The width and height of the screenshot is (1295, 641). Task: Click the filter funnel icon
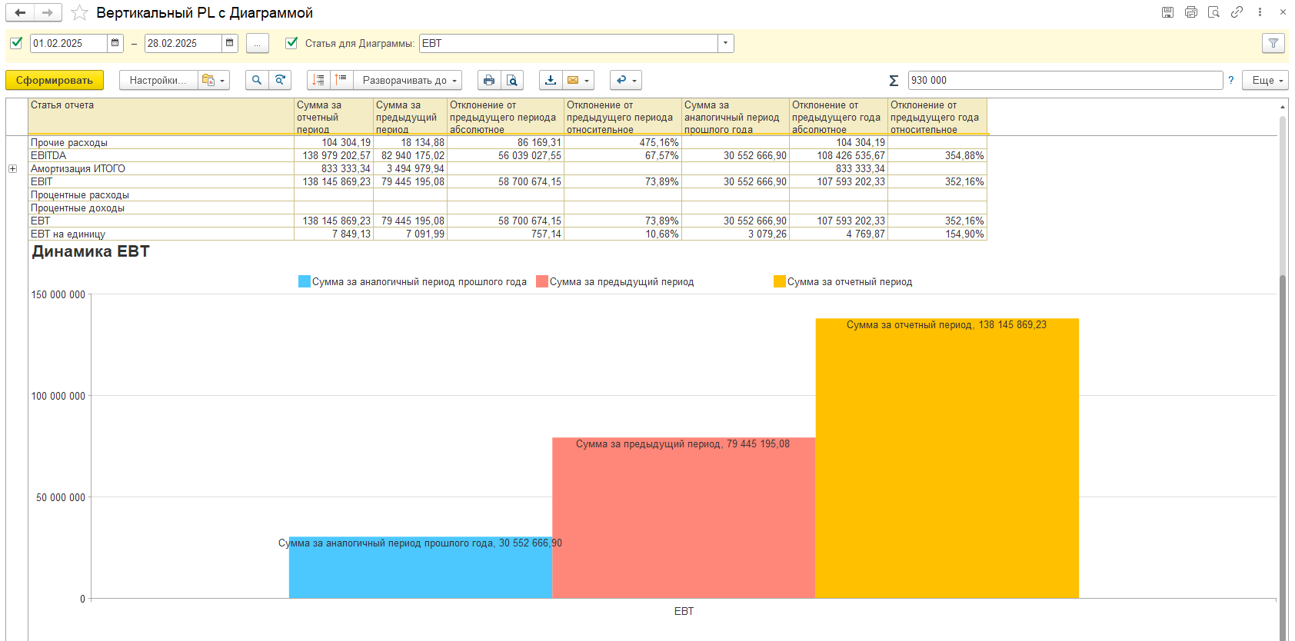[x=1273, y=44]
